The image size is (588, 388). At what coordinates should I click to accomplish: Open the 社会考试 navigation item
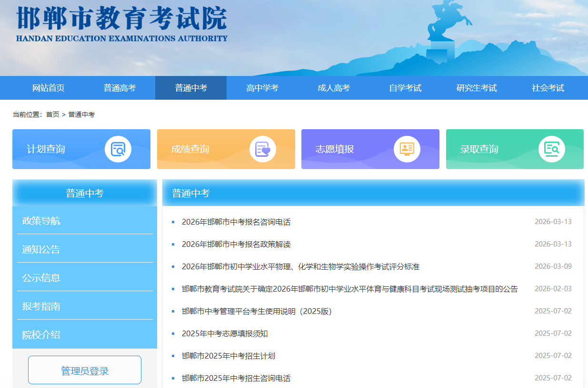(x=548, y=88)
